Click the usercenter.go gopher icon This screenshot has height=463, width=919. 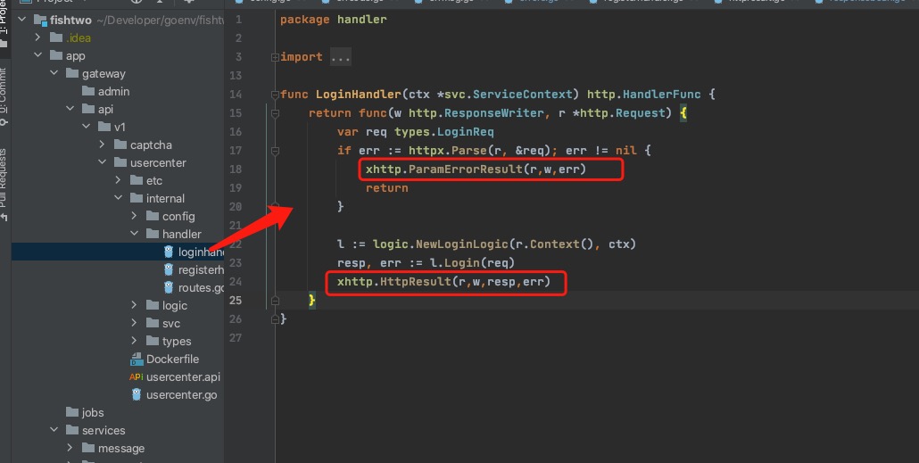(x=137, y=394)
